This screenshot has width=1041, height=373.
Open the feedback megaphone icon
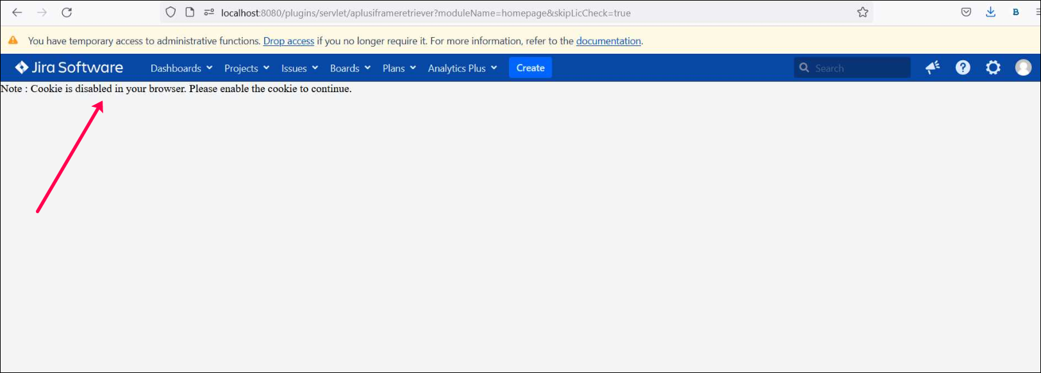[x=933, y=68]
